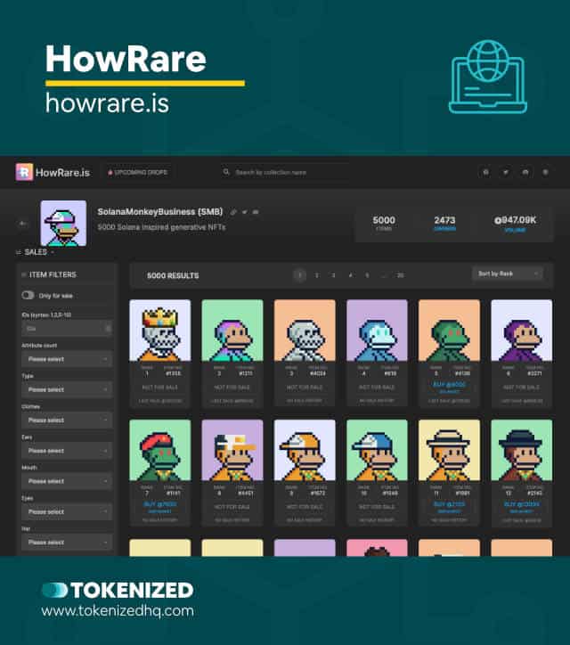Open rank 7 red beret green monkey
Image resolution: width=570 pixels, height=645 pixels.
pyautogui.click(x=160, y=450)
